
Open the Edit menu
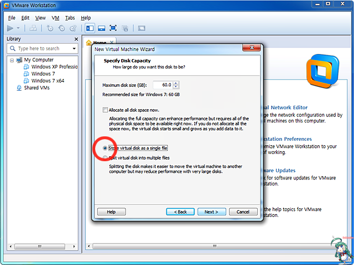[x=25, y=18]
